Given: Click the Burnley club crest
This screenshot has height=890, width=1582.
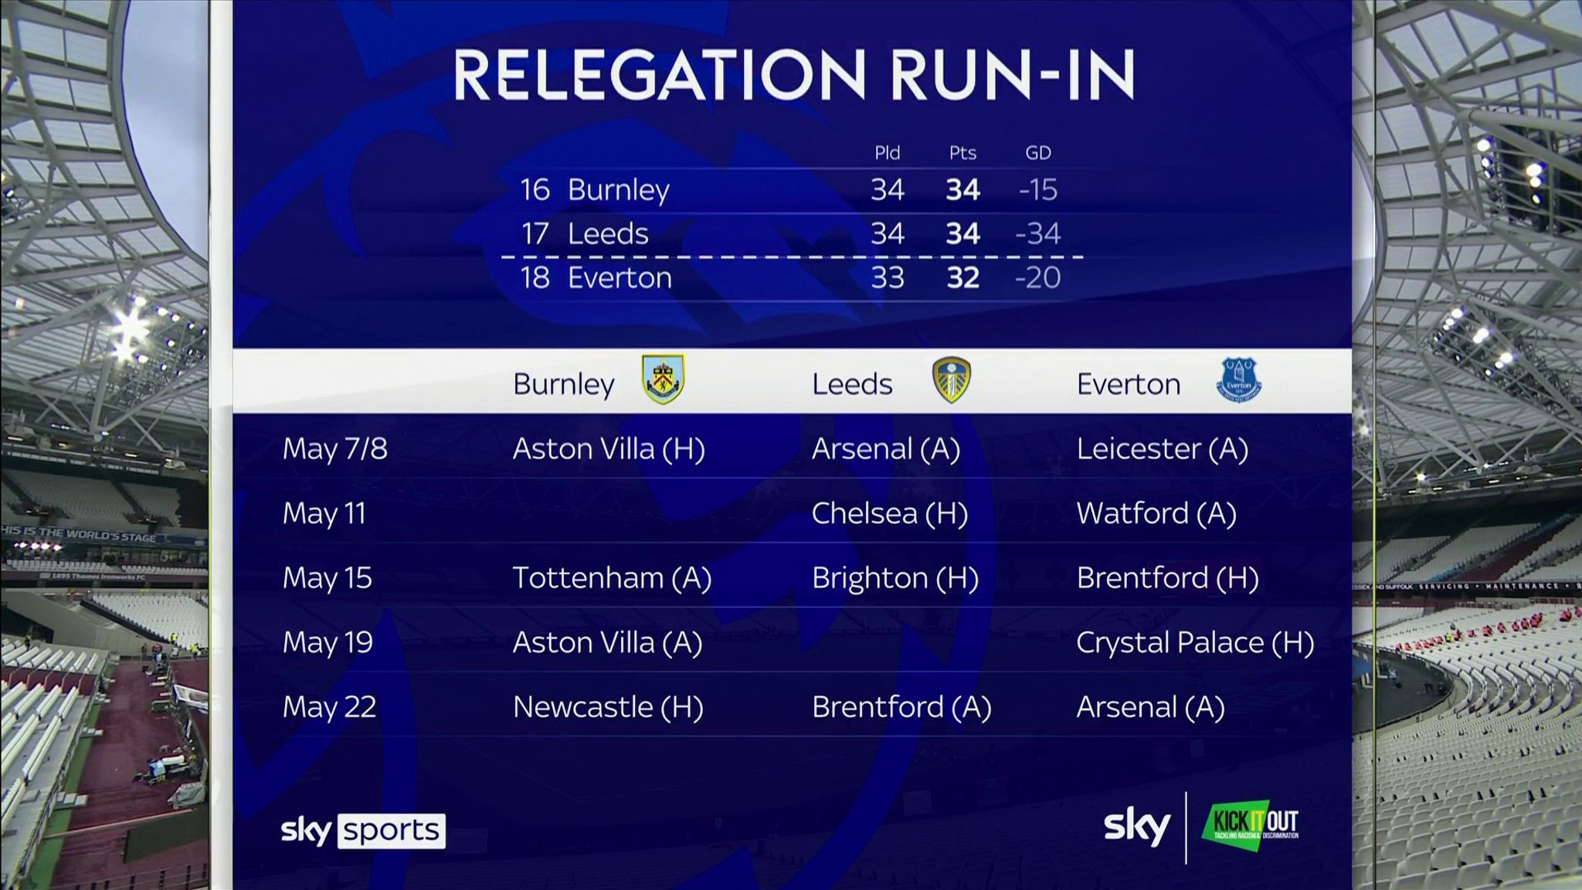Looking at the screenshot, I should point(663,380).
